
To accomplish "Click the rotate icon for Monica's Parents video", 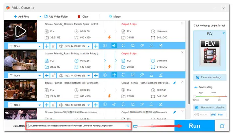I will click(x=123, y=46).
